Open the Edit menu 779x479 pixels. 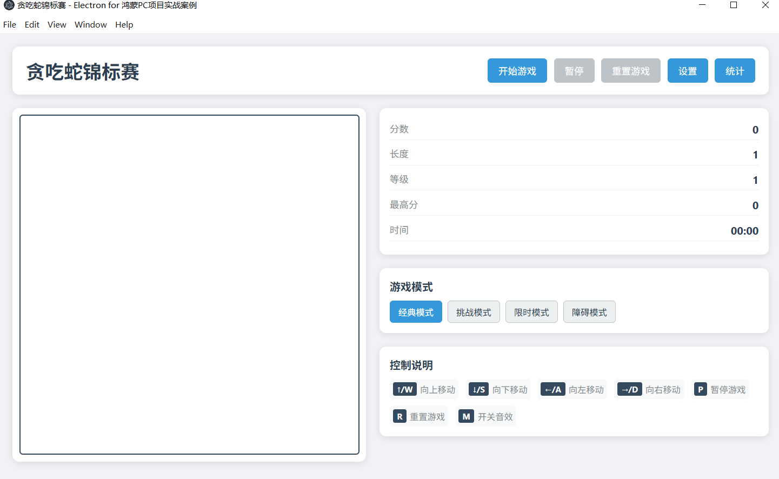(32, 24)
